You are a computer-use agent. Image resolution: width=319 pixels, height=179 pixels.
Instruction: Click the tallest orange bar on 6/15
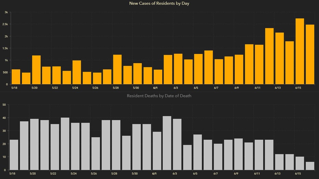(x=300, y=51)
